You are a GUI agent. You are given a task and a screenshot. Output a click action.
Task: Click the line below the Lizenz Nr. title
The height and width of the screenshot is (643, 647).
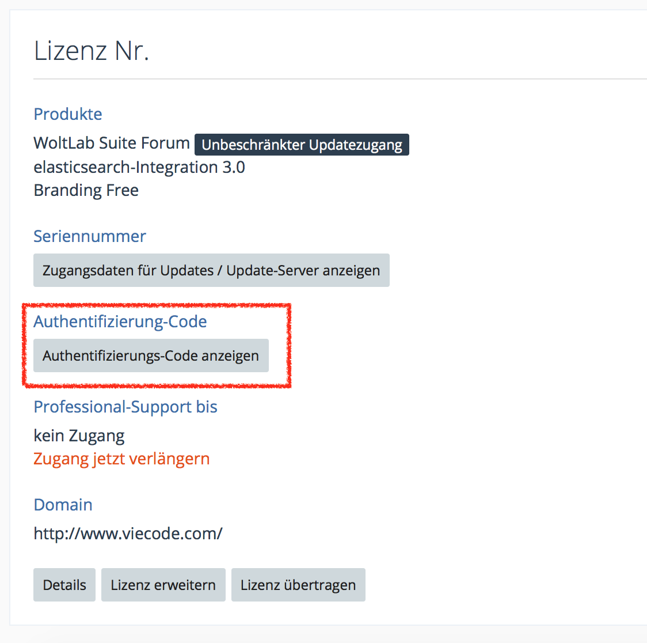click(x=340, y=79)
